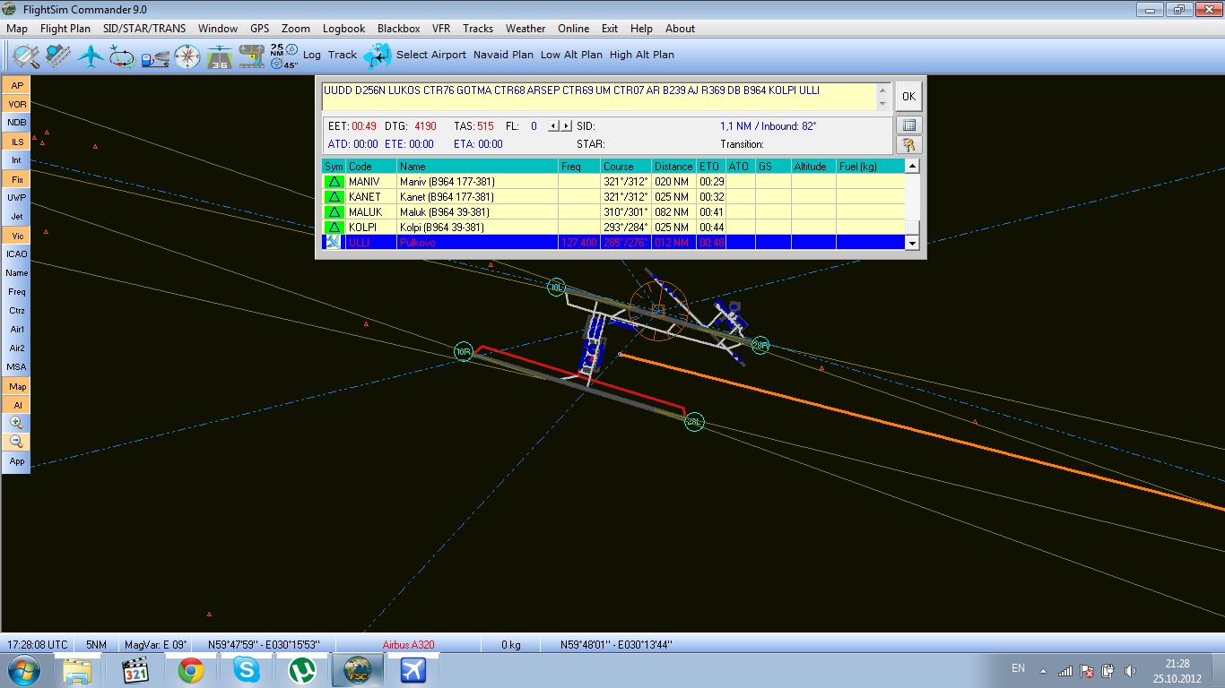Image resolution: width=1225 pixels, height=688 pixels.
Task: Open the SID/STAR/TRANS menu
Action: [144, 29]
